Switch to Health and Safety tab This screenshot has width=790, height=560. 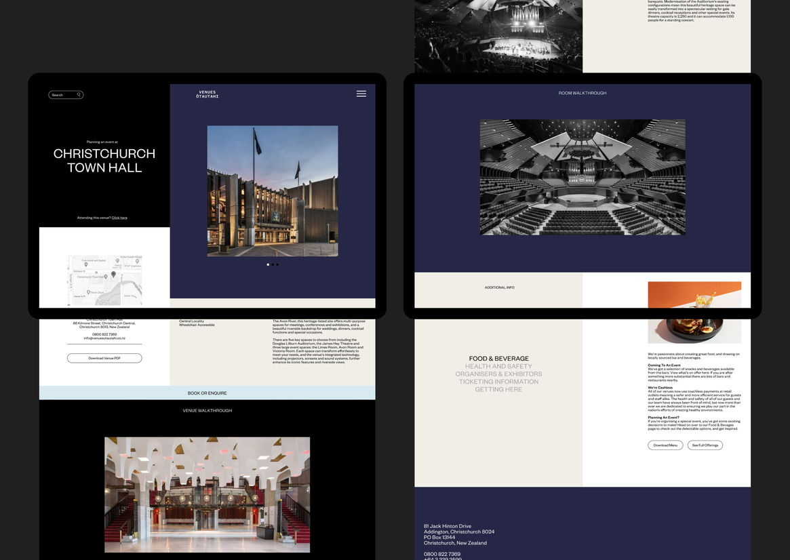498,366
